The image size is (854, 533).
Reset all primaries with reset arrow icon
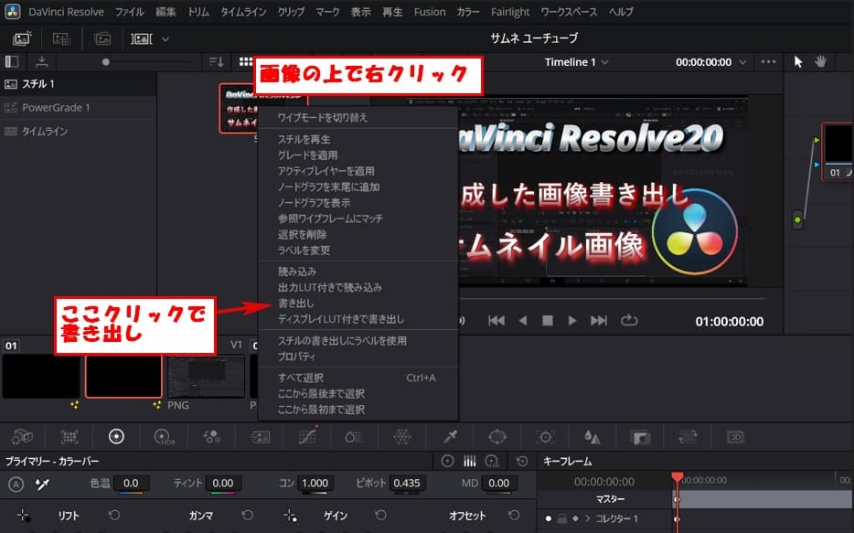(x=522, y=461)
